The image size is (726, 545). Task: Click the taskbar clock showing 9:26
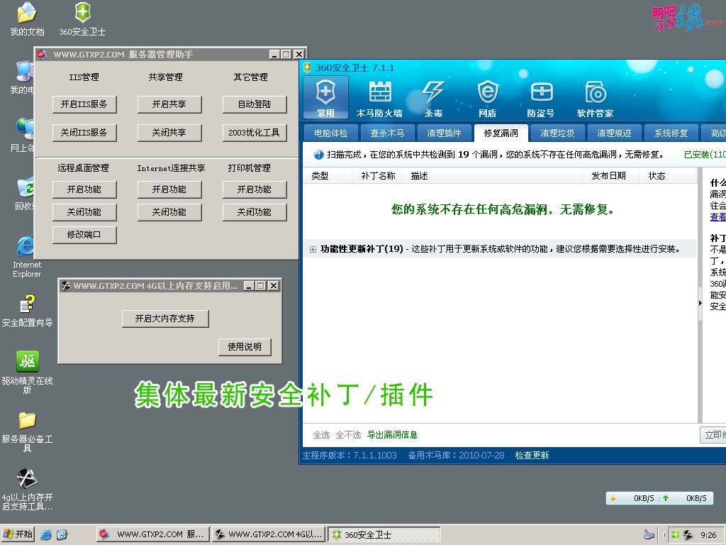pyautogui.click(x=708, y=535)
